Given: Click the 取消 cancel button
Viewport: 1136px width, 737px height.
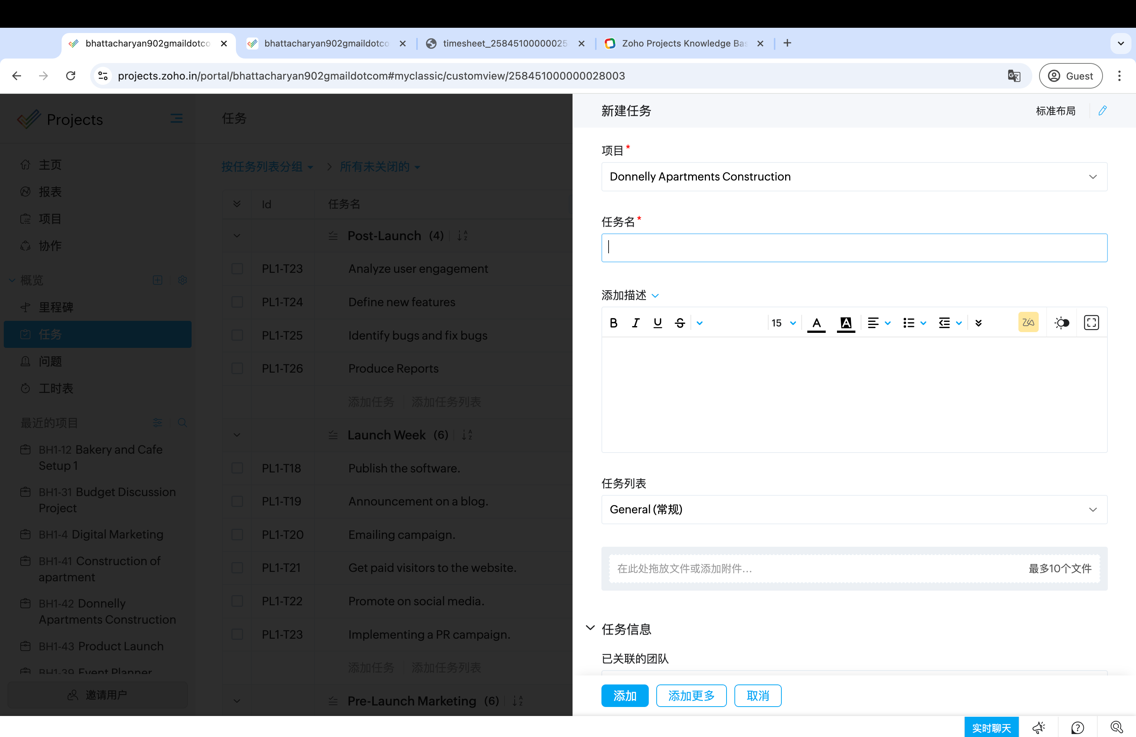Looking at the screenshot, I should click(757, 695).
